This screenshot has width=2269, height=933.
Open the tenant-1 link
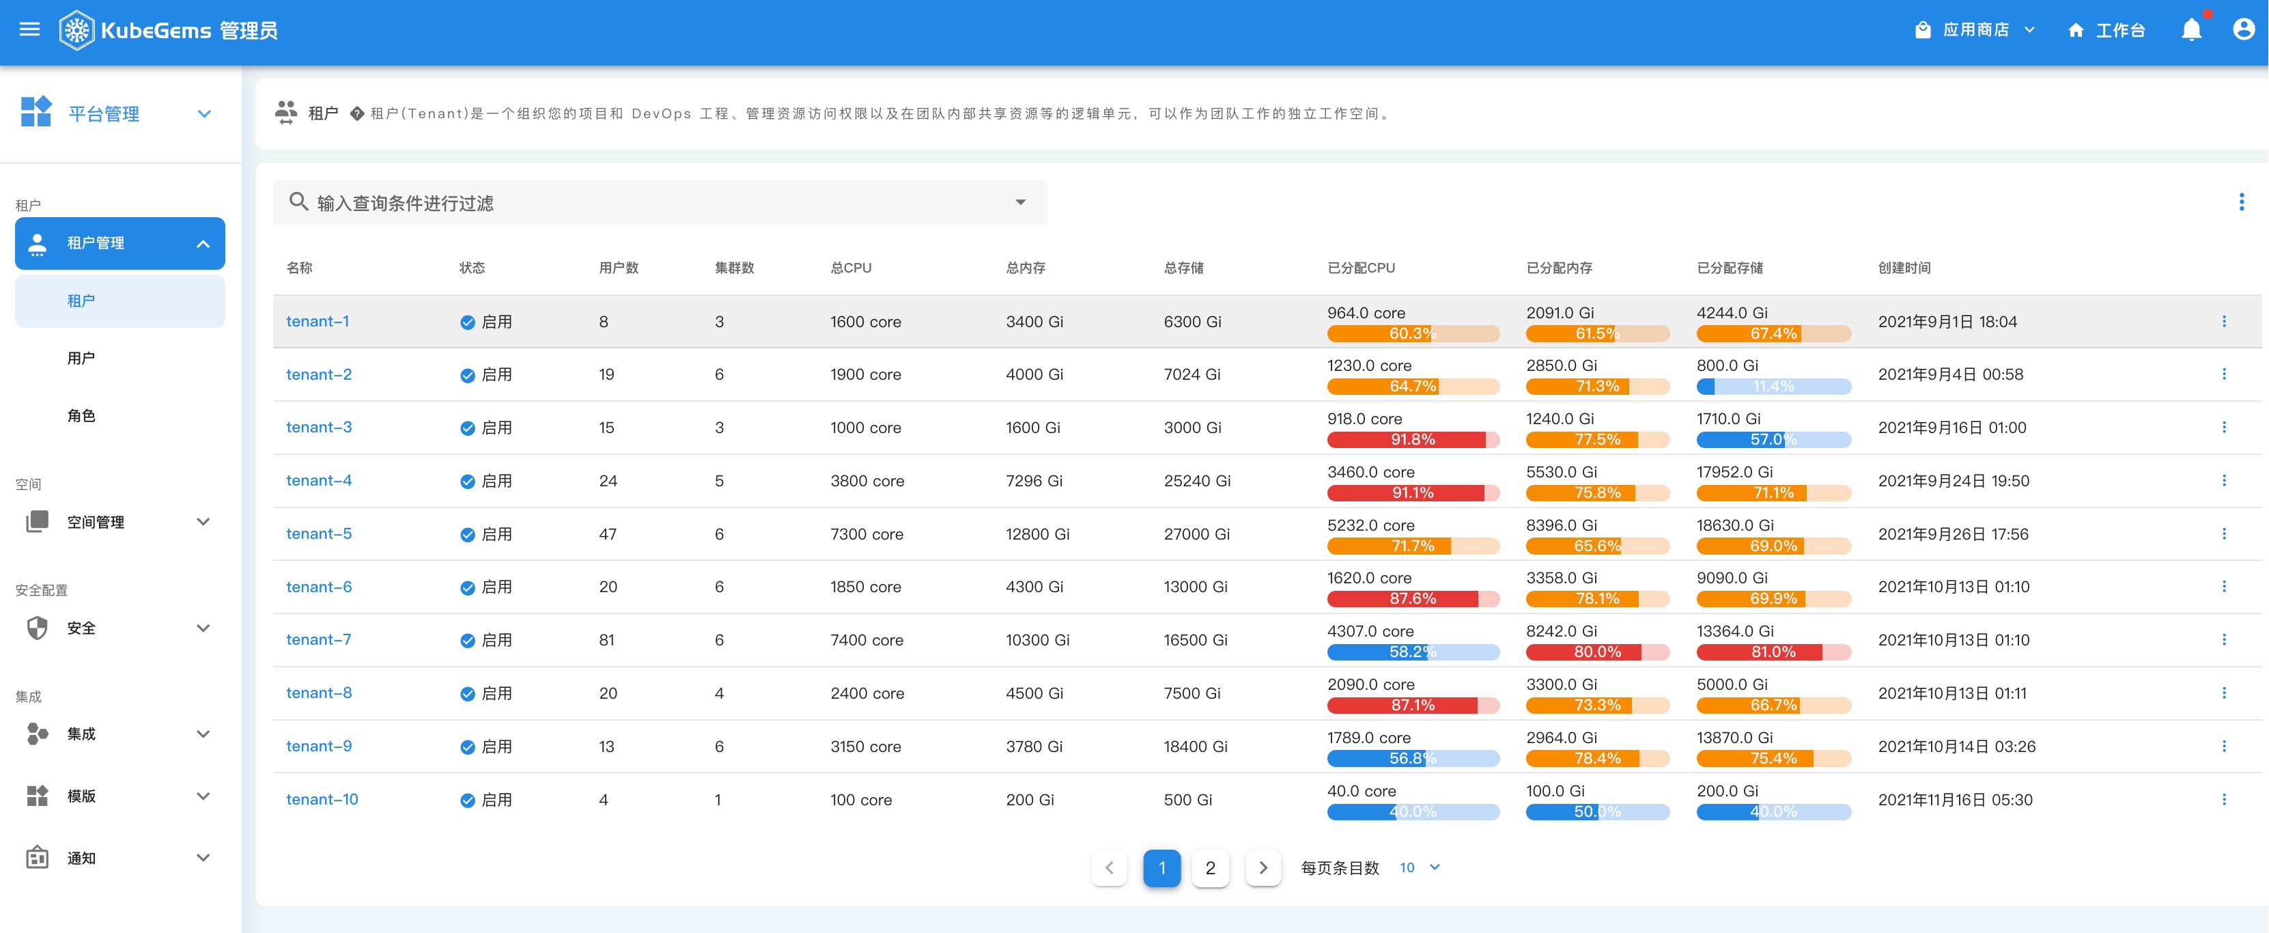pos(317,322)
